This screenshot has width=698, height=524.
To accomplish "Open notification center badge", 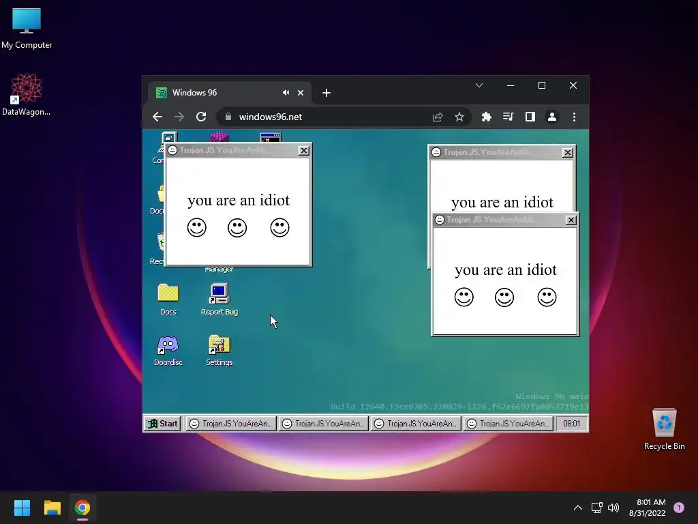I will pos(679,508).
